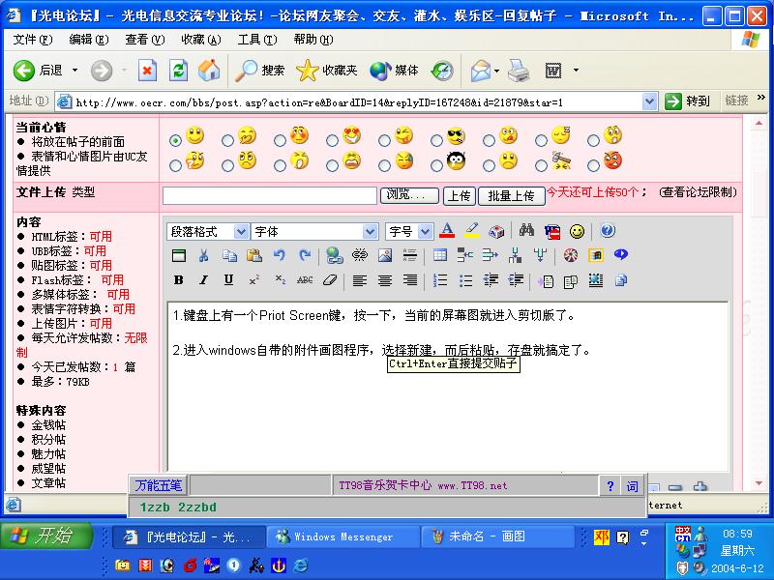The image size is (774, 580).
Task: Open the 字体 font dropdown
Action: click(370, 231)
